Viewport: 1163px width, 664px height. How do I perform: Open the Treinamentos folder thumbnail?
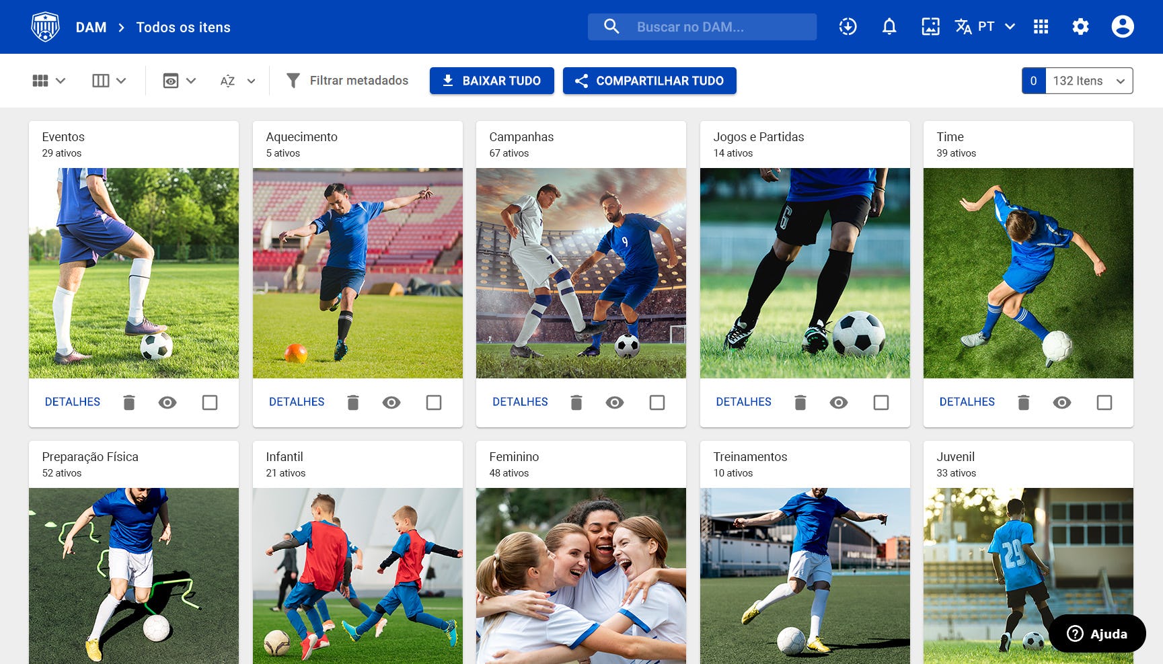click(x=805, y=576)
